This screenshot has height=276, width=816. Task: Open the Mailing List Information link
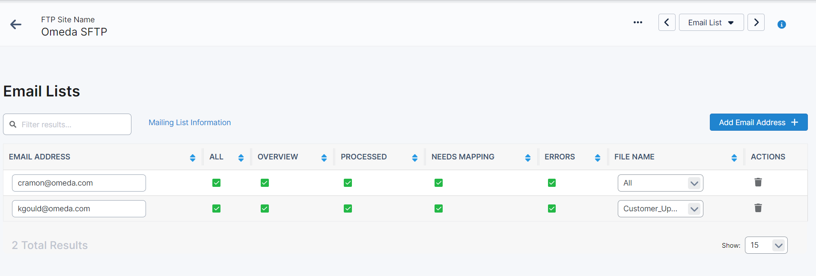[190, 123]
